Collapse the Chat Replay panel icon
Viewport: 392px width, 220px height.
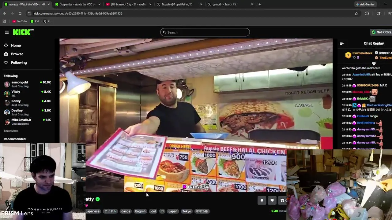pos(342,43)
